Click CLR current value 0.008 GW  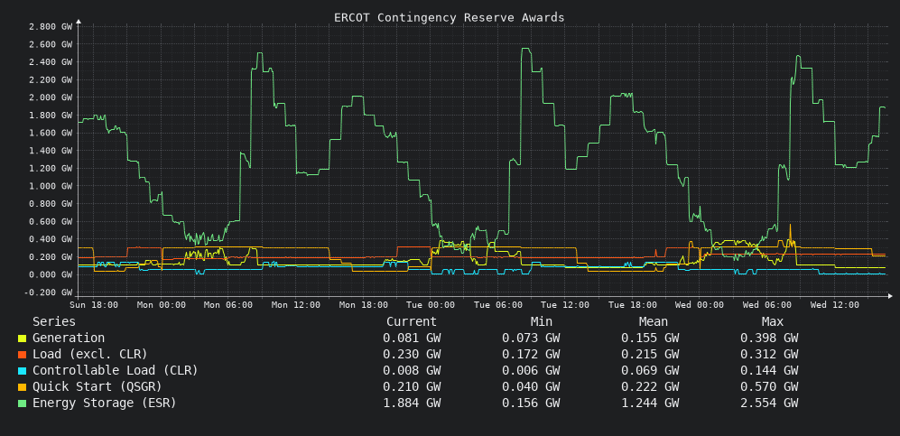tap(412, 371)
